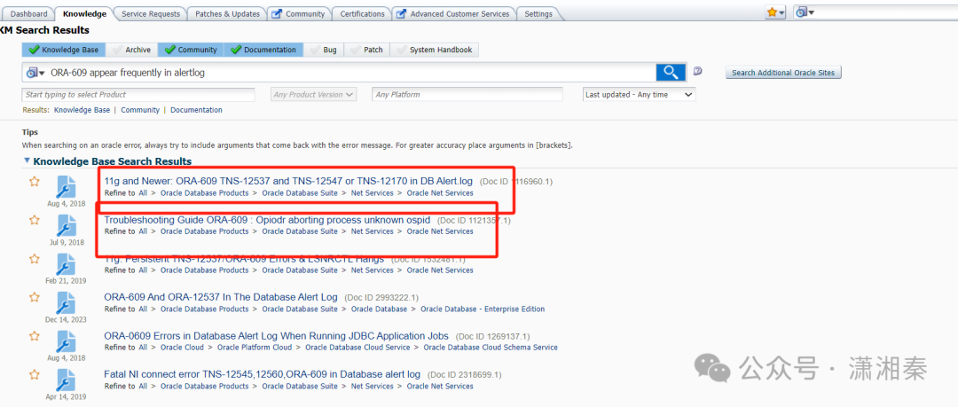Open document icon dated Jul 9, 2018

click(x=66, y=225)
